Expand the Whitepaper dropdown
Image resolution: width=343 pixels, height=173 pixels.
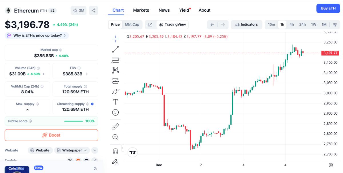[x=72, y=150]
